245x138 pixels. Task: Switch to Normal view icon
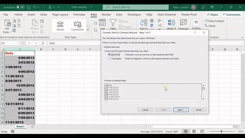186,131
